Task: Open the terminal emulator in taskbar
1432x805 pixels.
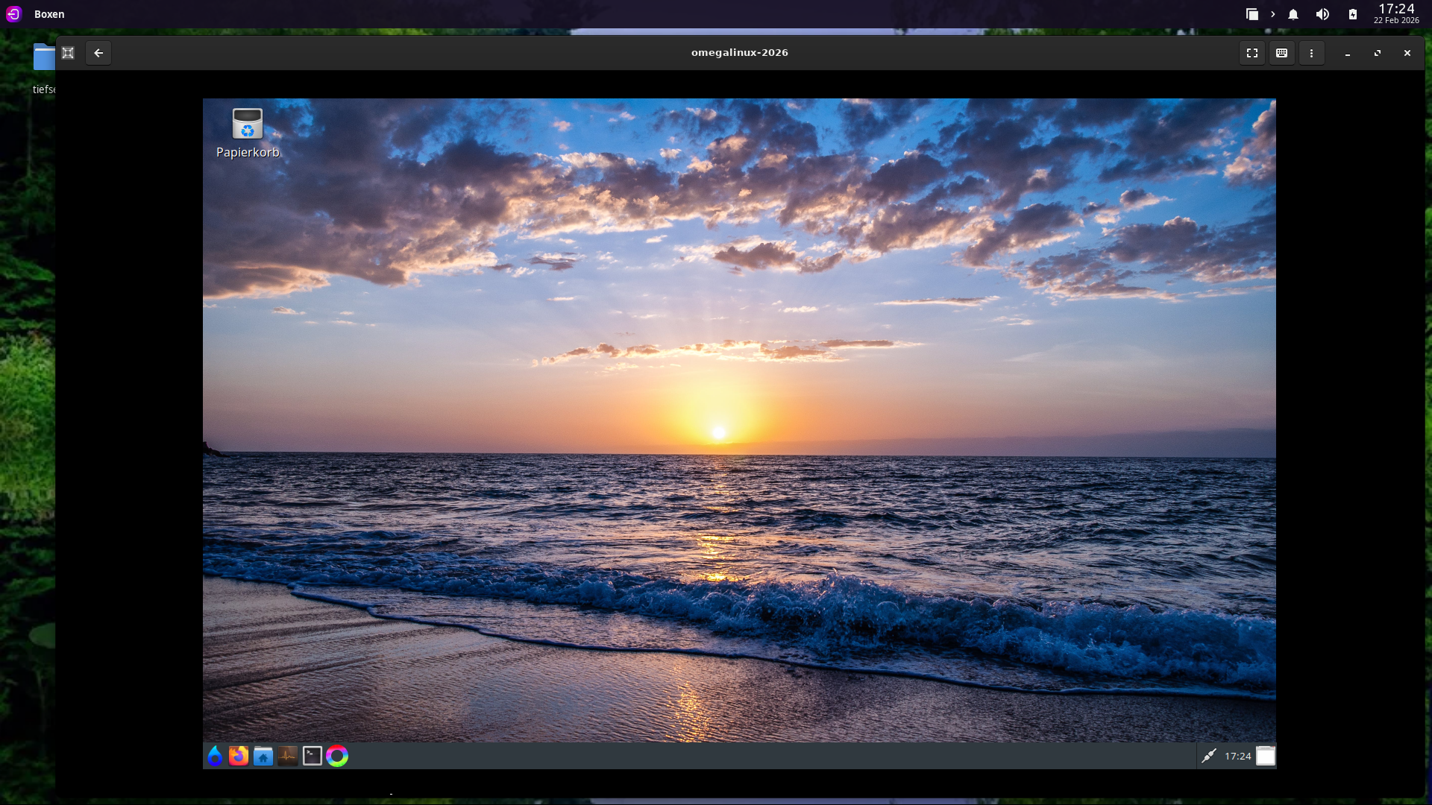Action: (313, 756)
